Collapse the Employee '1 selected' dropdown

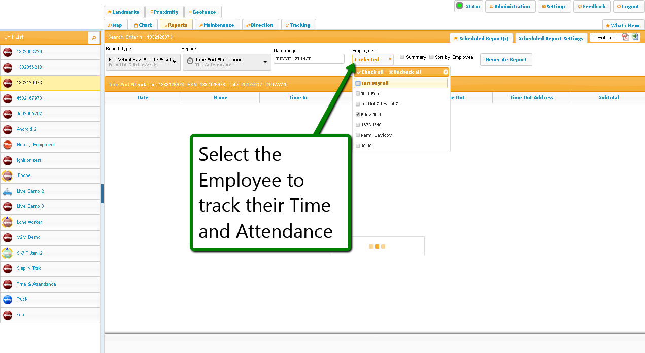point(373,60)
